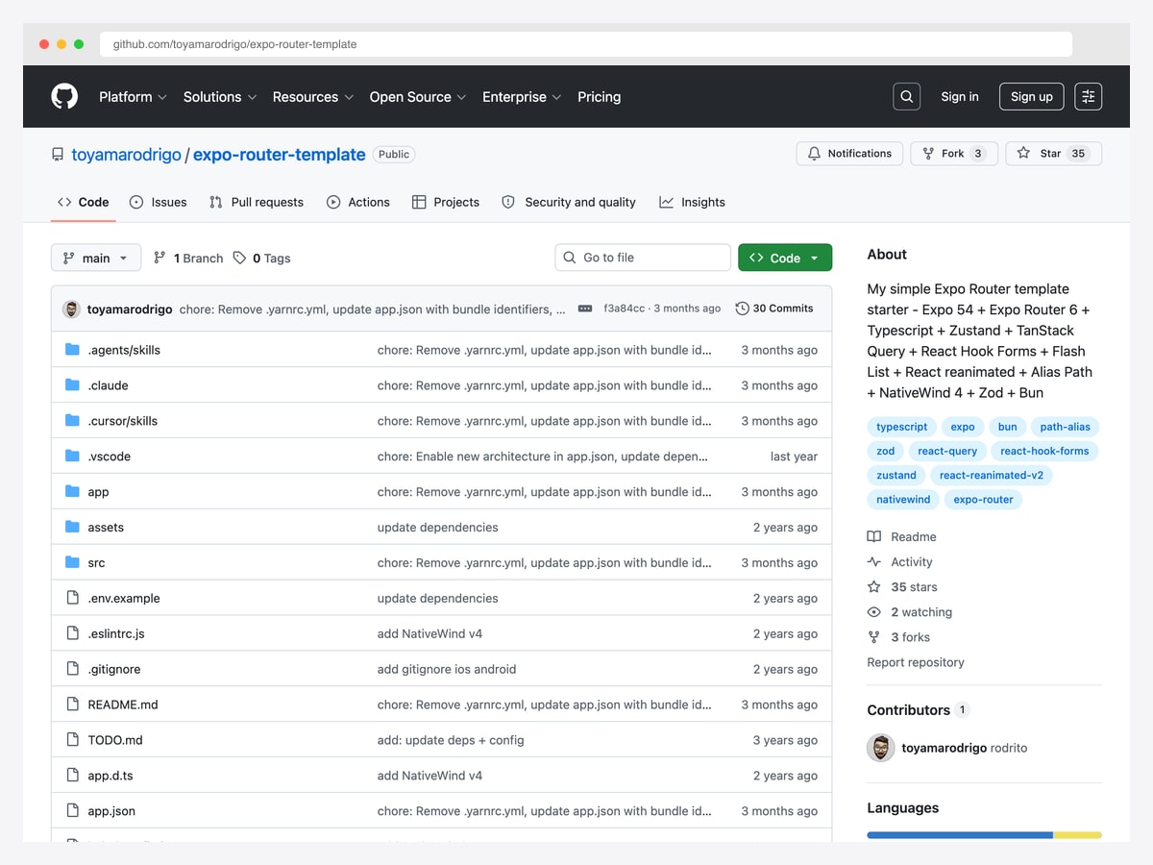Click the branch icon beside 1 Branch
1153x865 pixels.
click(x=159, y=258)
